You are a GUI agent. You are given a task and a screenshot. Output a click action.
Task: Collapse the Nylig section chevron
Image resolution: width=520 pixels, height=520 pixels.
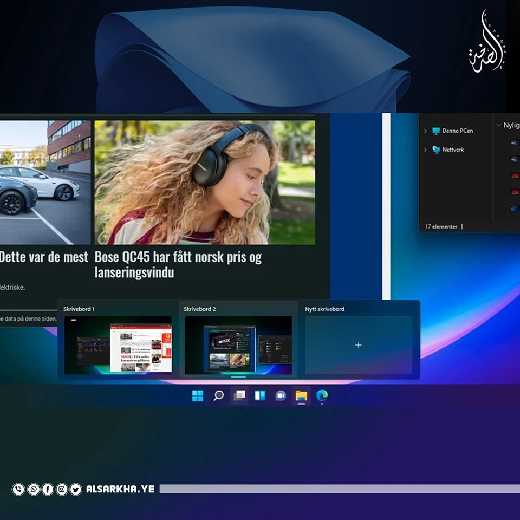tap(498, 125)
